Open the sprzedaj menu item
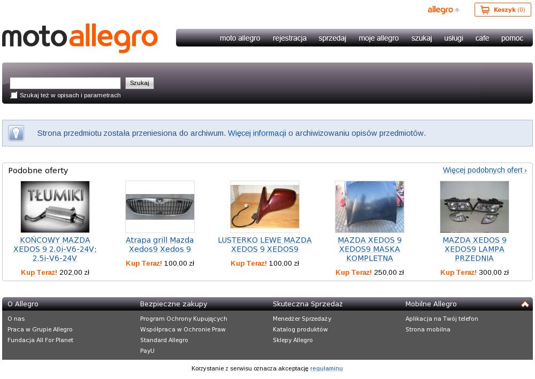 (x=332, y=38)
